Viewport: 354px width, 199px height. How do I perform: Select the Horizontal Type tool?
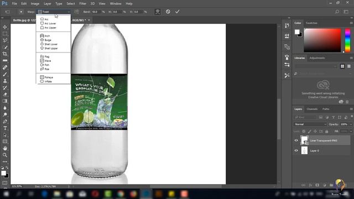(5, 128)
